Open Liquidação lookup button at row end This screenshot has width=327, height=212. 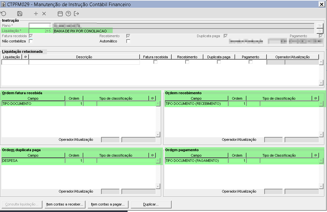[x=320, y=31]
